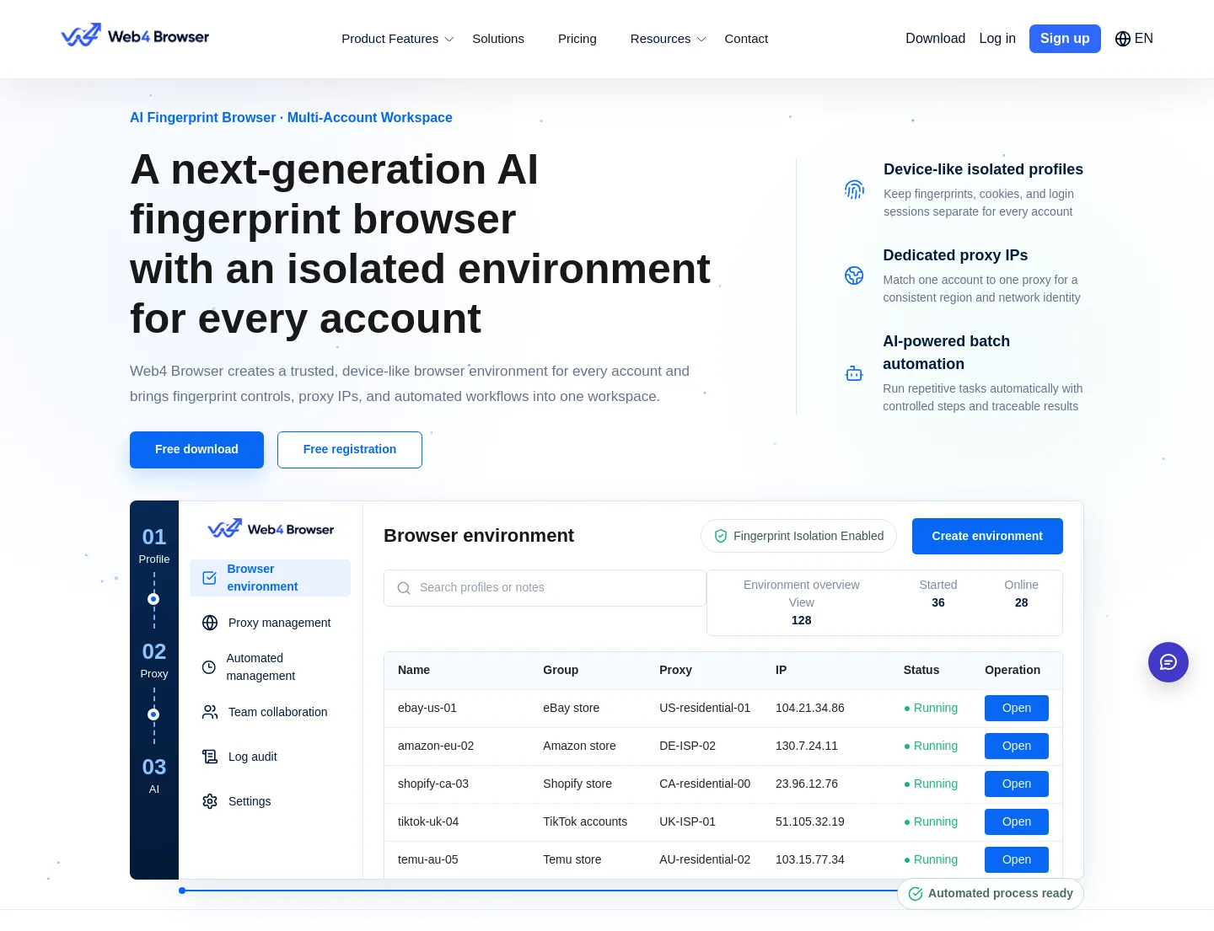Select Proxy management in sidebar

(270, 623)
